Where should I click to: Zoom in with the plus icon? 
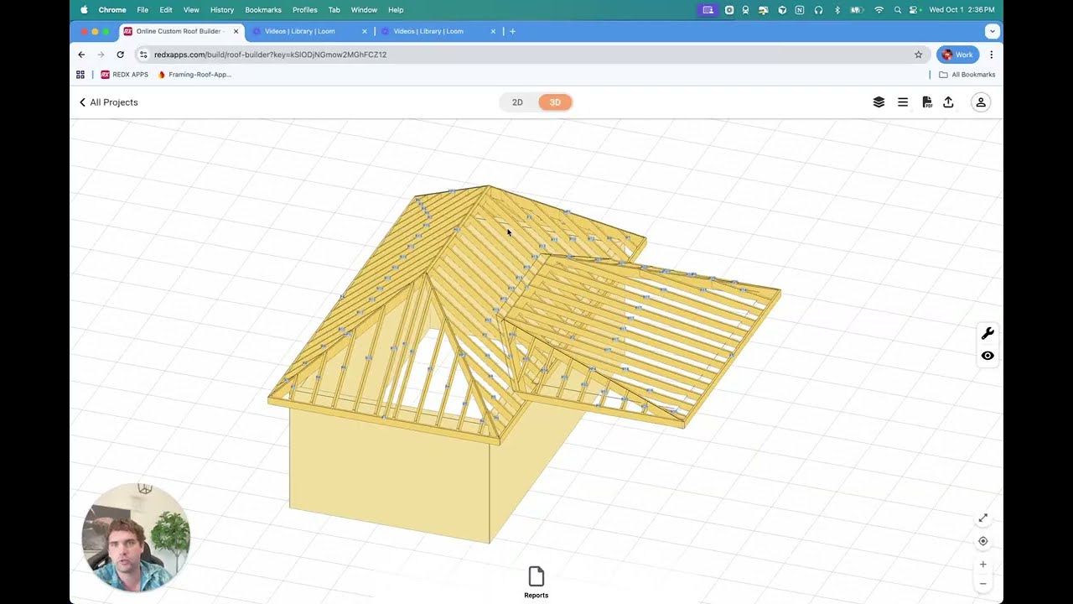[x=983, y=565]
